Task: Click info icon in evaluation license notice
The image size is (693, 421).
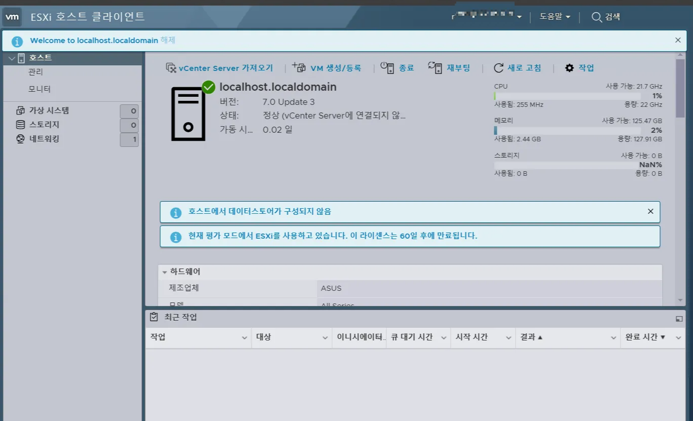Action: click(x=175, y=237)
